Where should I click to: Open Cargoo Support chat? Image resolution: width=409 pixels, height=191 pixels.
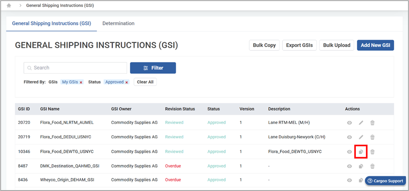[x=385, y=181]
